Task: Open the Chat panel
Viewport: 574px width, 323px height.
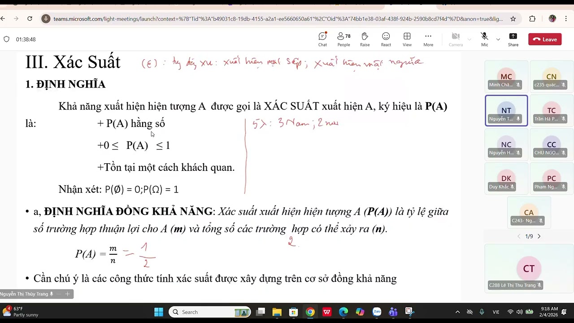Action: point(322,39)
